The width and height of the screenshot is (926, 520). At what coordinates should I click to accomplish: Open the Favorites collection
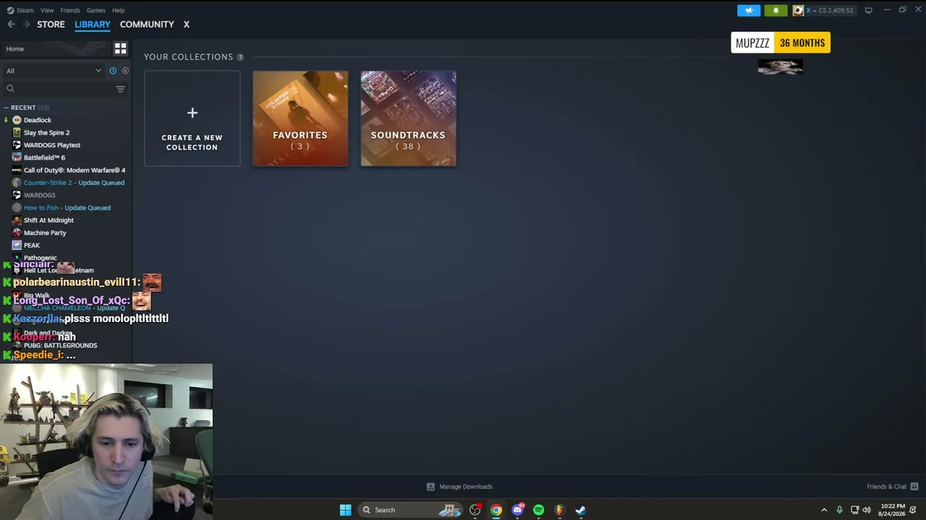pyautogui.click(x=300, y=118)
